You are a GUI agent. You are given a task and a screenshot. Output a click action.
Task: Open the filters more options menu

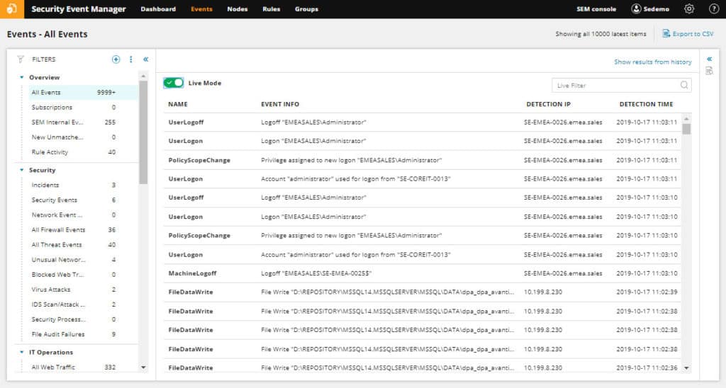pos(131,59)
